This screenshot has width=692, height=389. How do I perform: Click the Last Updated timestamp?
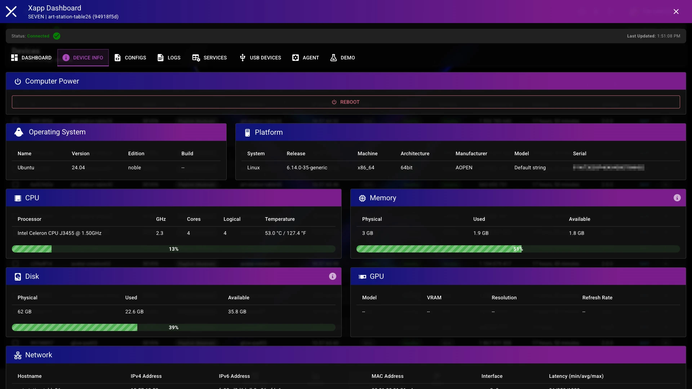[654, 36]
